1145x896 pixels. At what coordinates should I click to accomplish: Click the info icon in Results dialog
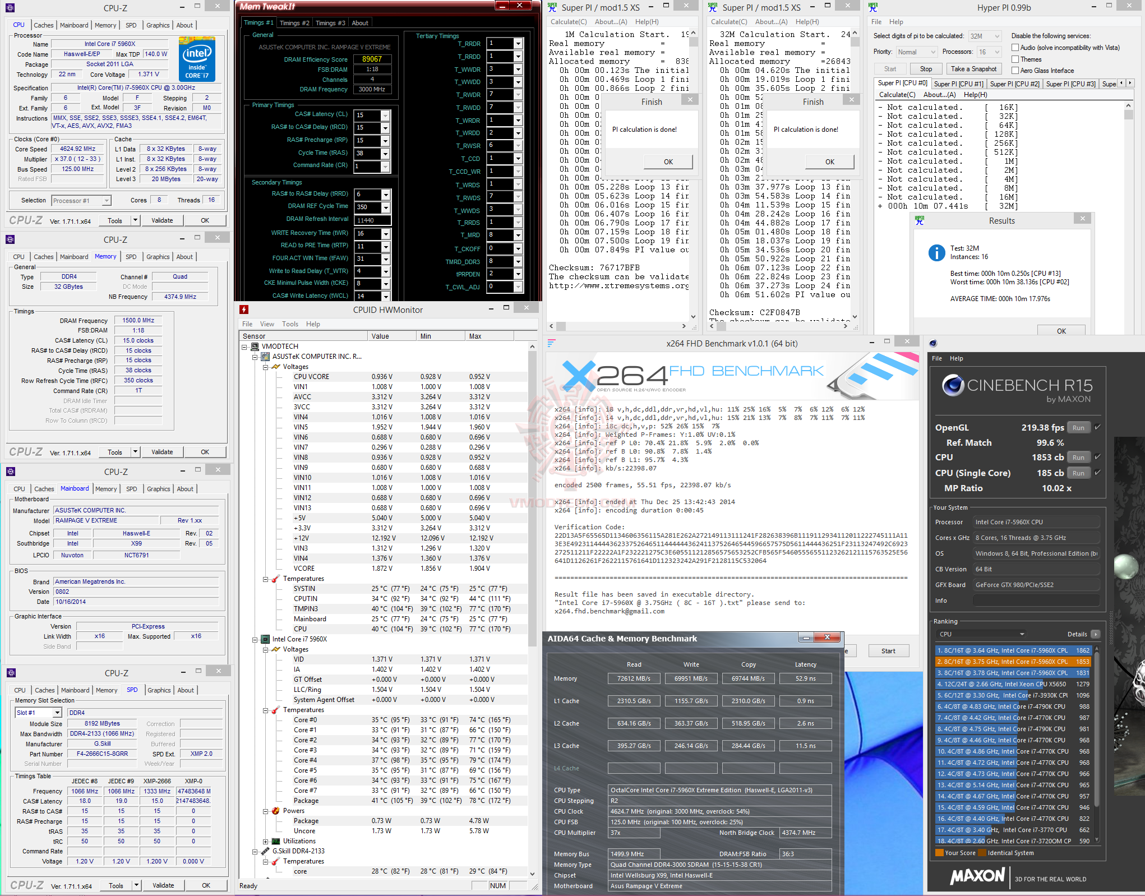pyautogui.click(x=936, y=253)
